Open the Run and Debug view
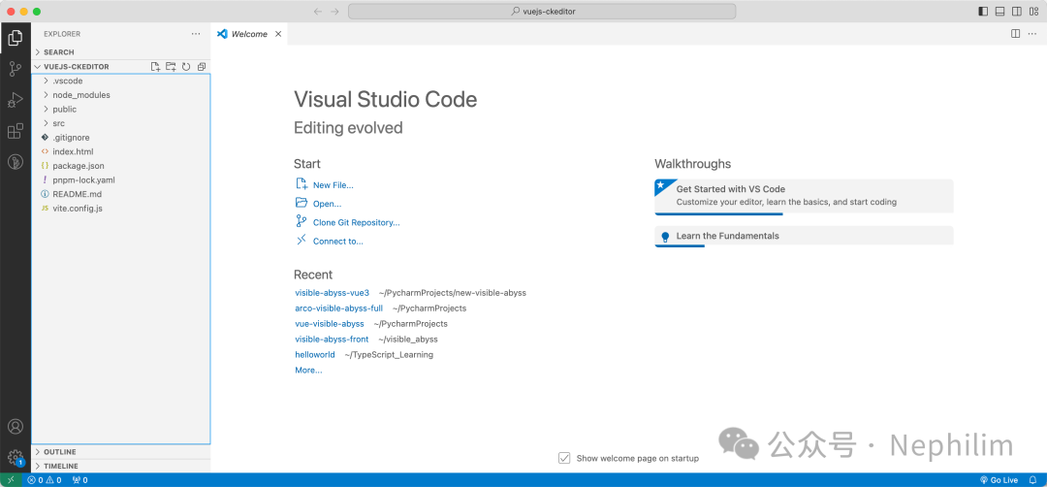Image resolution: width=1047 pixels, height=487 pixels. tap(16, 100)
